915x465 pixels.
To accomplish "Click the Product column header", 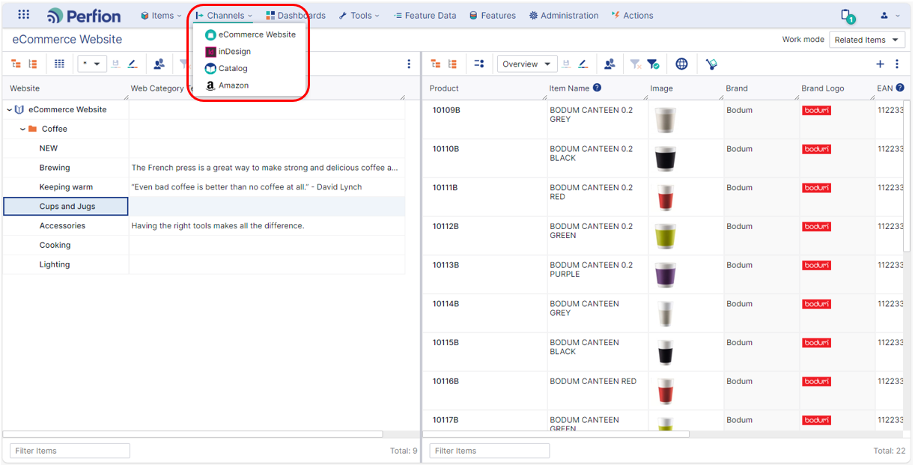I will click(444, 88).
